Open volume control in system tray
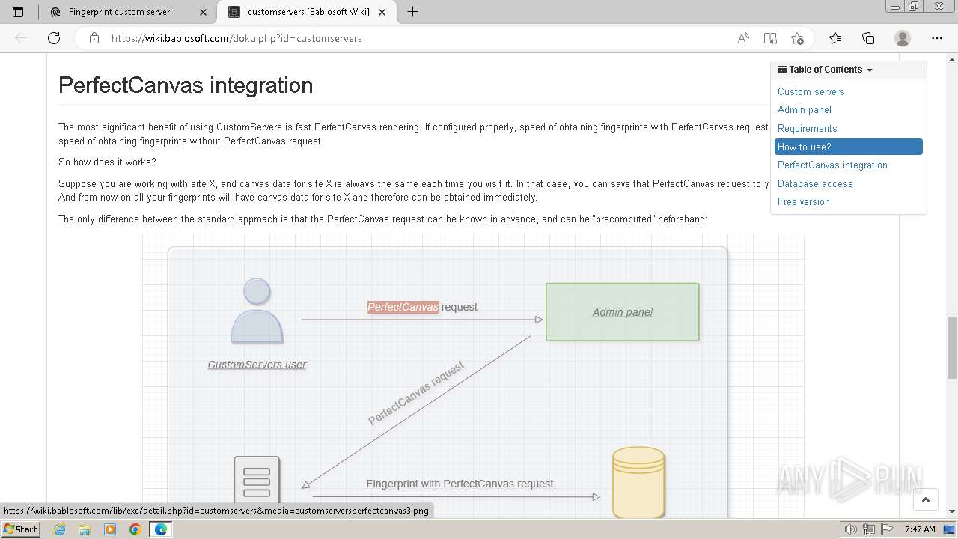The width and height of the screenshot is (958, 539). (851, 529)
